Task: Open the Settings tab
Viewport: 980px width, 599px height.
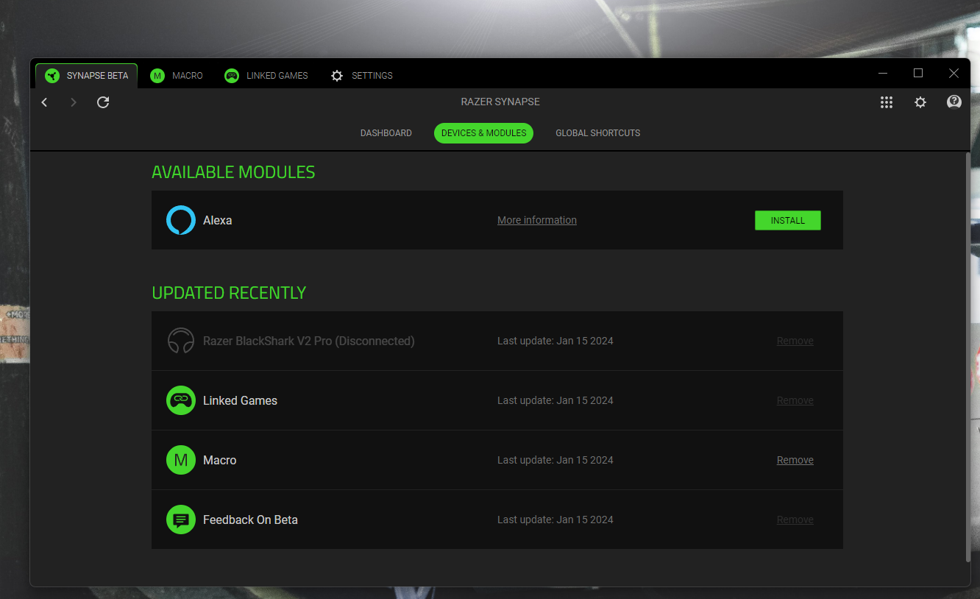Action: (x=362, y=76)
